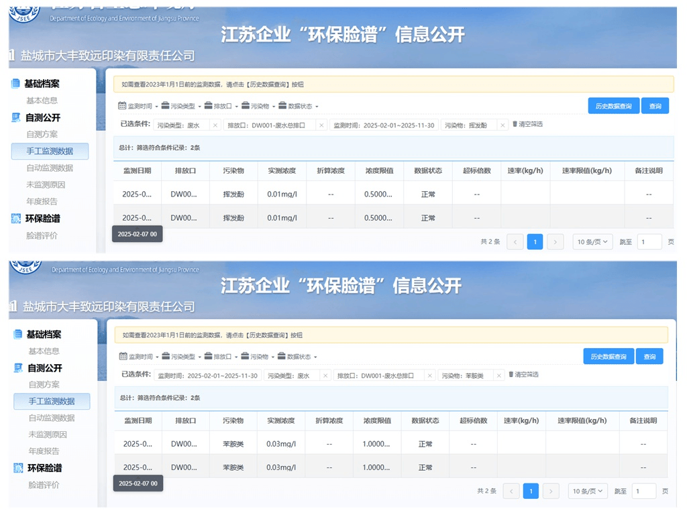
Task: Open 10条/页 page size selector under 挥发酚 table
Action: click(592, 242)
